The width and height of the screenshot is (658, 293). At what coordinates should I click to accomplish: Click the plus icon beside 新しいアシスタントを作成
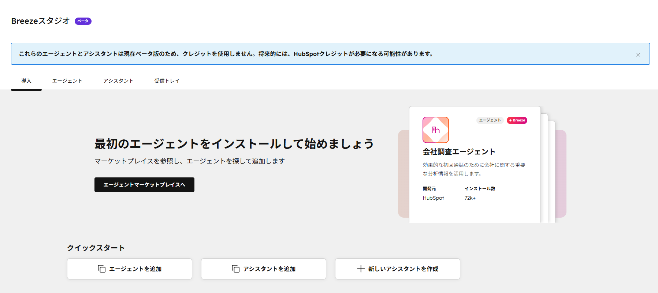click(x=361, y=269)
